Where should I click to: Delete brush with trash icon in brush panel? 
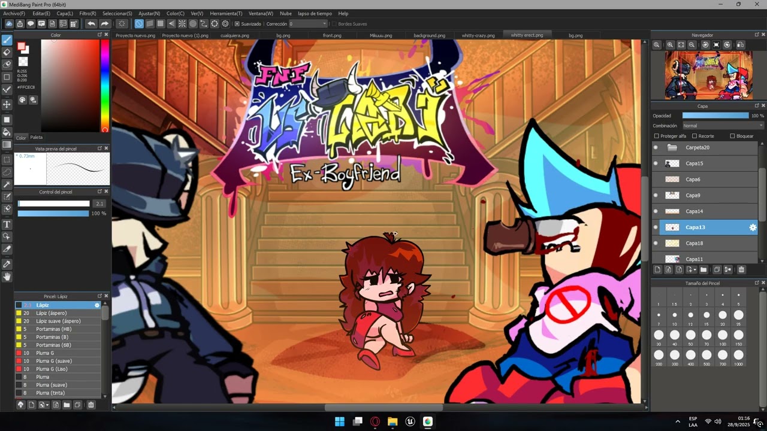pos(91,405)
